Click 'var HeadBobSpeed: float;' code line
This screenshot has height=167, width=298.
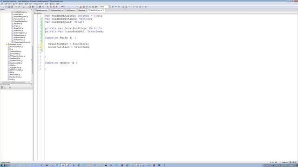(64, 22)
